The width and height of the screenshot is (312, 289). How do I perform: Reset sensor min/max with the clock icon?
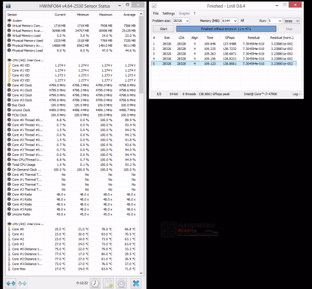[95, 283]
